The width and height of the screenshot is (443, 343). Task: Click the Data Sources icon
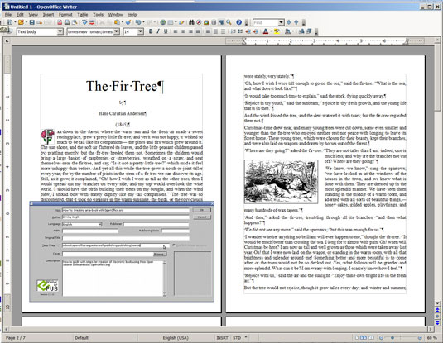click(x=214, y=22)
